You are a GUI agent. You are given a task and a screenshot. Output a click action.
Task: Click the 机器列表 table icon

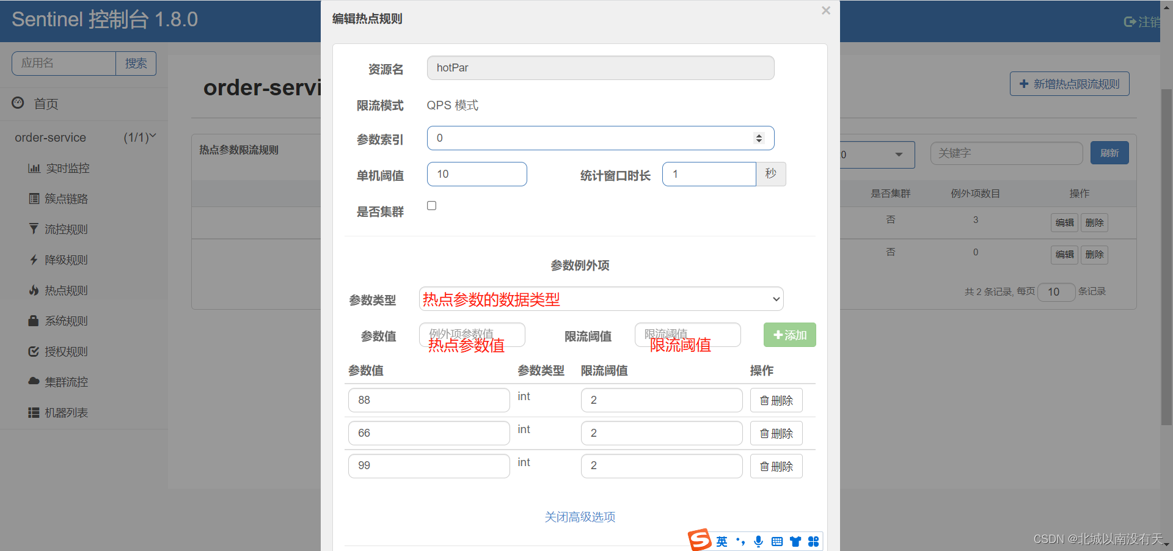[34, 412]
